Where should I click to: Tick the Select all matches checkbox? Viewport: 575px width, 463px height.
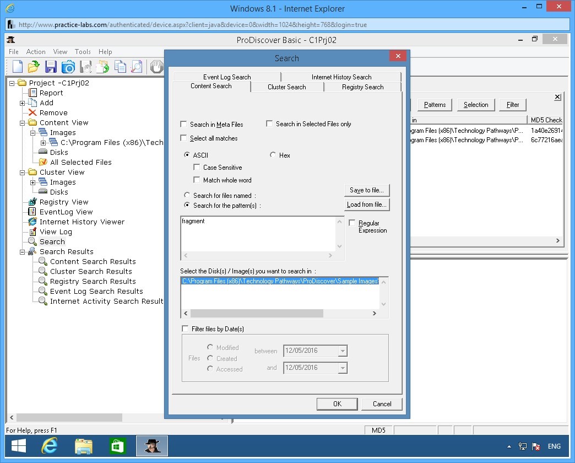[183, 138]
